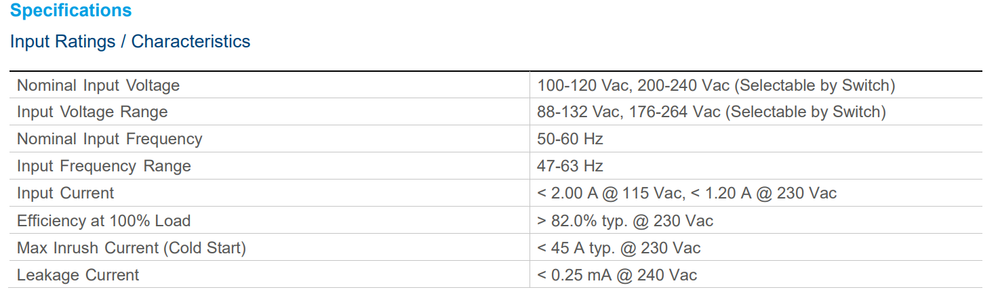Click the blue "Specifications" heading
Image resolution: width=998 pixels, height=294 pixels.
(71, 11)
